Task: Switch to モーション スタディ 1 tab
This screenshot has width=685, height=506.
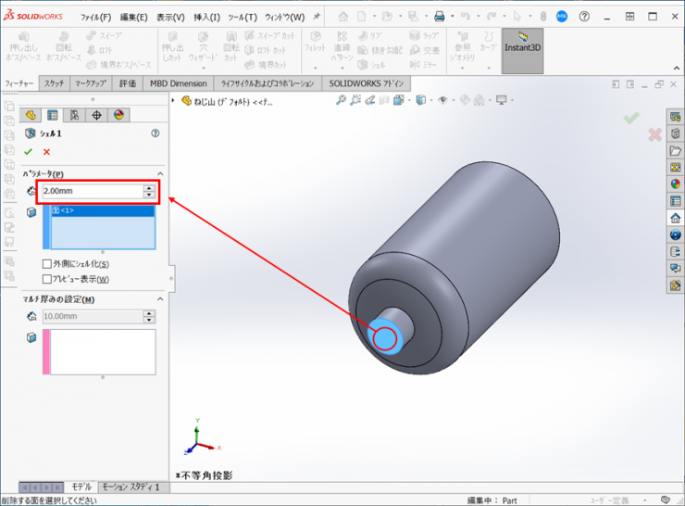Action: tap(130, 487)
